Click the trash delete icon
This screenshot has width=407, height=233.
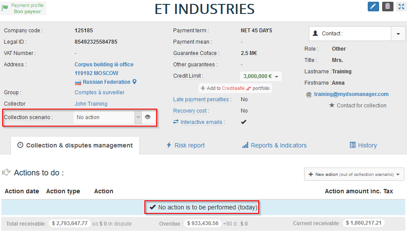(387, 7)
